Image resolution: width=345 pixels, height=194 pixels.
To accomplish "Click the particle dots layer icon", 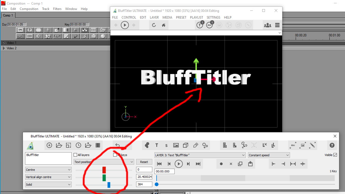I will [x=205, y=145].
